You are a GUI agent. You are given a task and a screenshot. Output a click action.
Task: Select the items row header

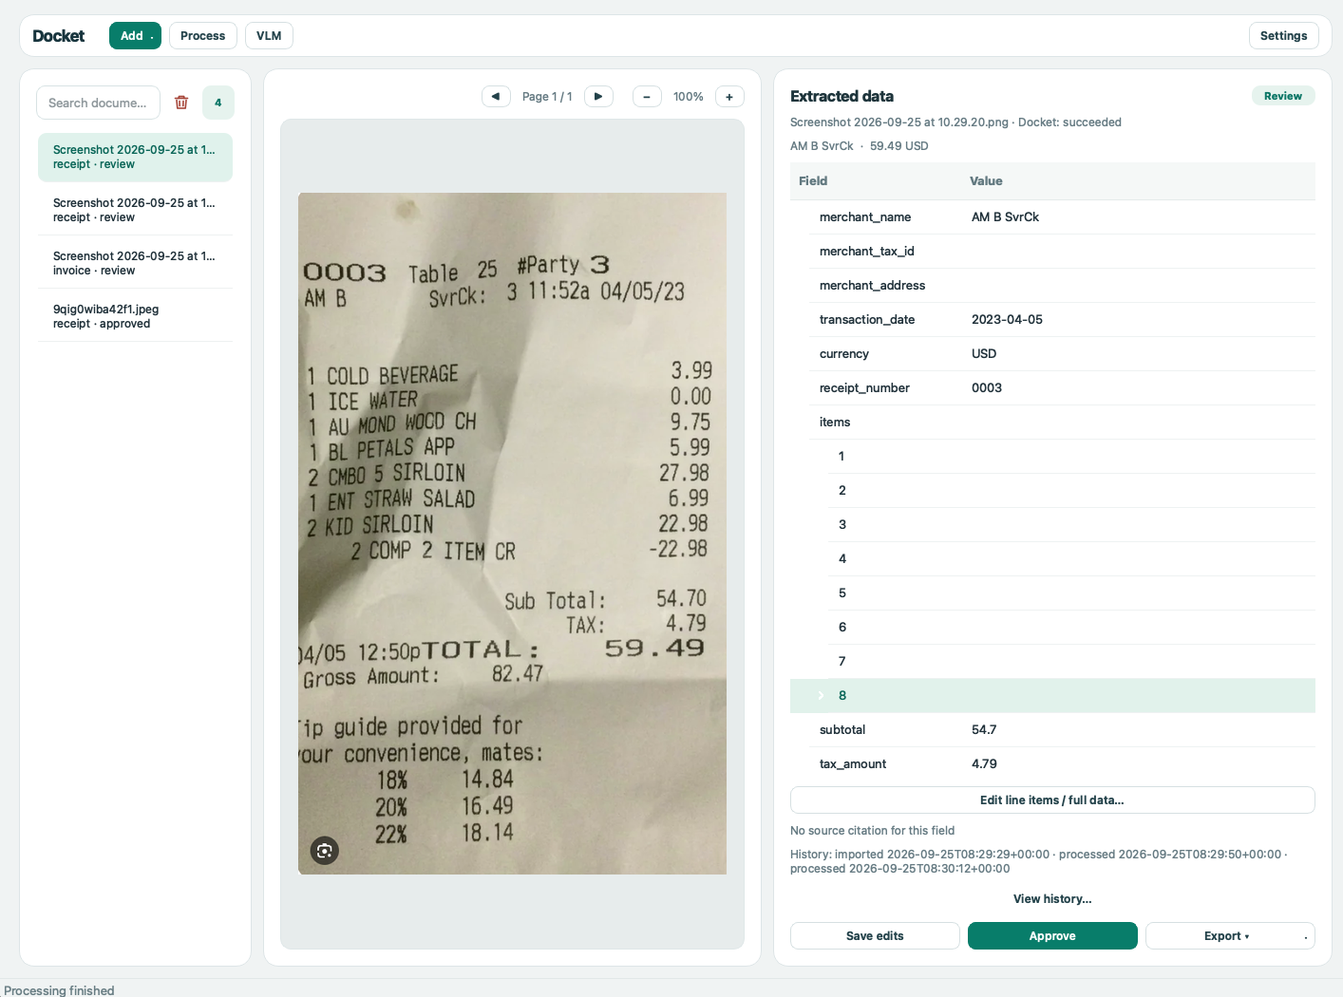click(1052, 423)
